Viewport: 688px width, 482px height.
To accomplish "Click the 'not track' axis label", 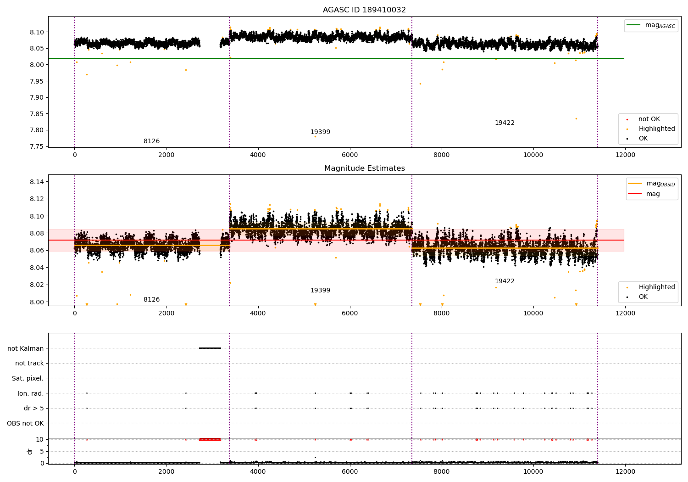I will 29,364.
